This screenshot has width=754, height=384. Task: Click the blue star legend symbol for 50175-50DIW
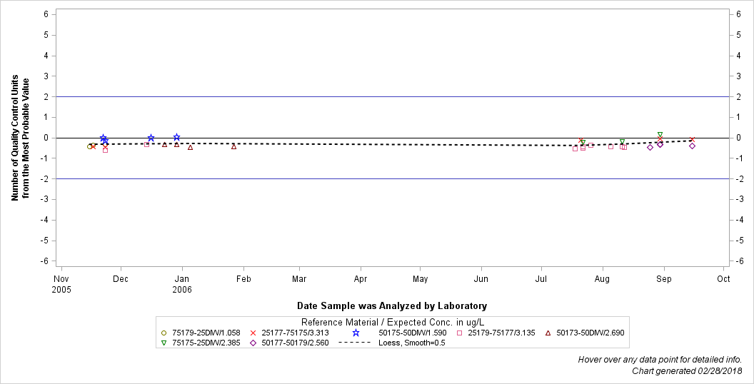point(356,333)
